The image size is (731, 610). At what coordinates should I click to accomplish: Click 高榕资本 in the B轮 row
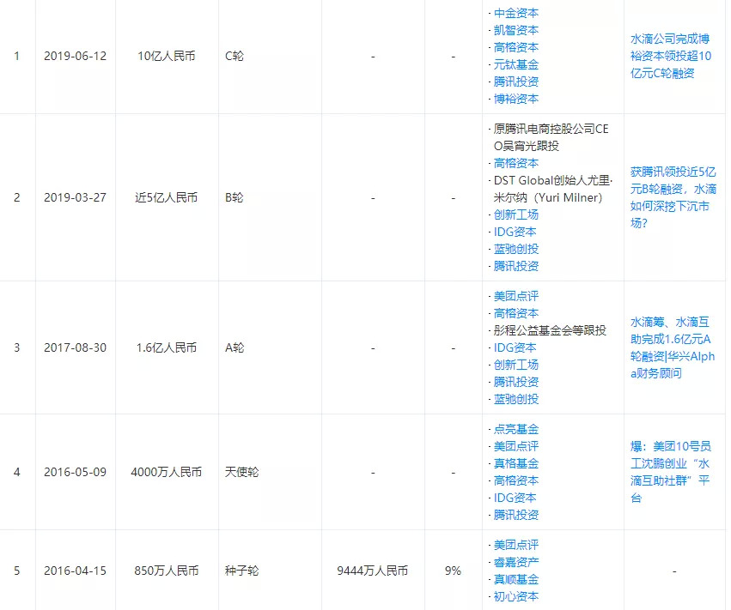point(516,164)
